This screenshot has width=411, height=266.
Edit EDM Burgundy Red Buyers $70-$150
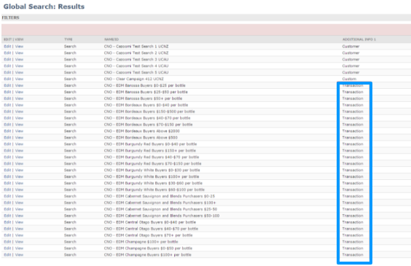tap(7, 163)
